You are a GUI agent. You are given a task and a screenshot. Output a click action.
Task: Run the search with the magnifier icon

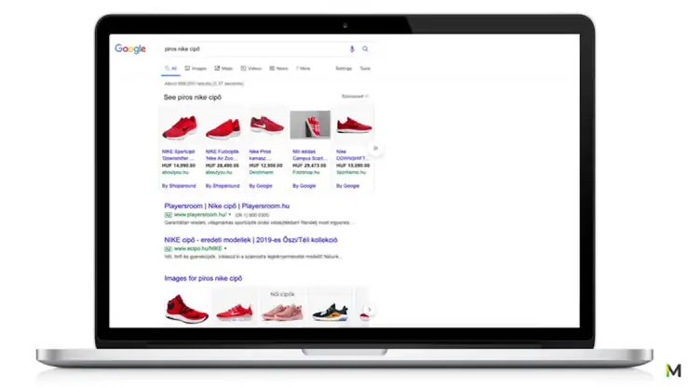(x=365, y=48)
